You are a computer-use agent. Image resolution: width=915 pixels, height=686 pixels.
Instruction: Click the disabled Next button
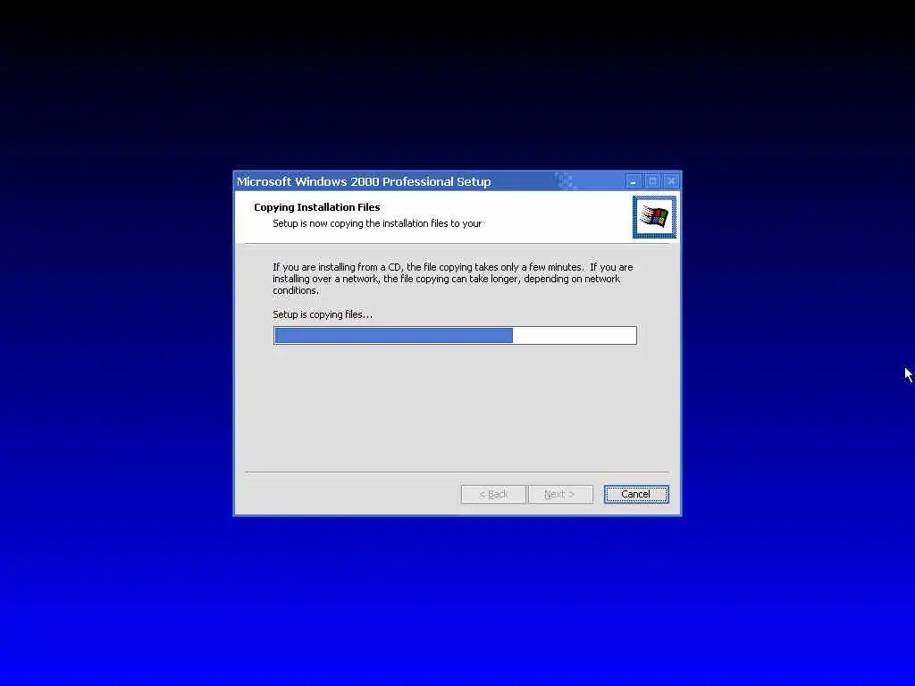point(560,494)
